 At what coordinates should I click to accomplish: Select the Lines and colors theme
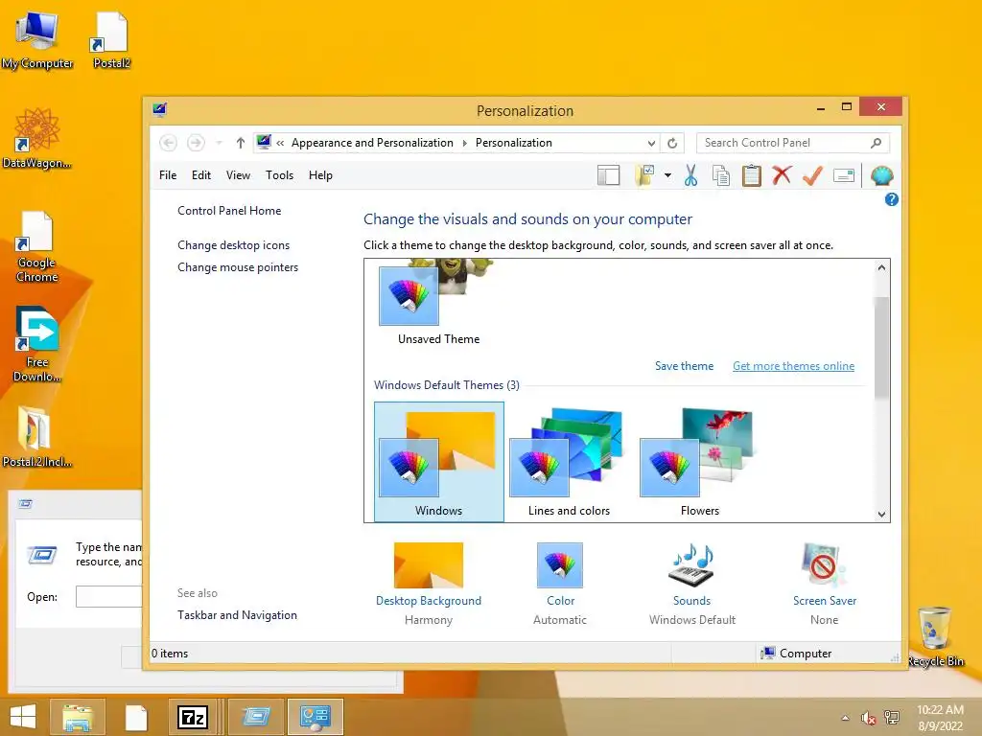(x=569, y=462)
